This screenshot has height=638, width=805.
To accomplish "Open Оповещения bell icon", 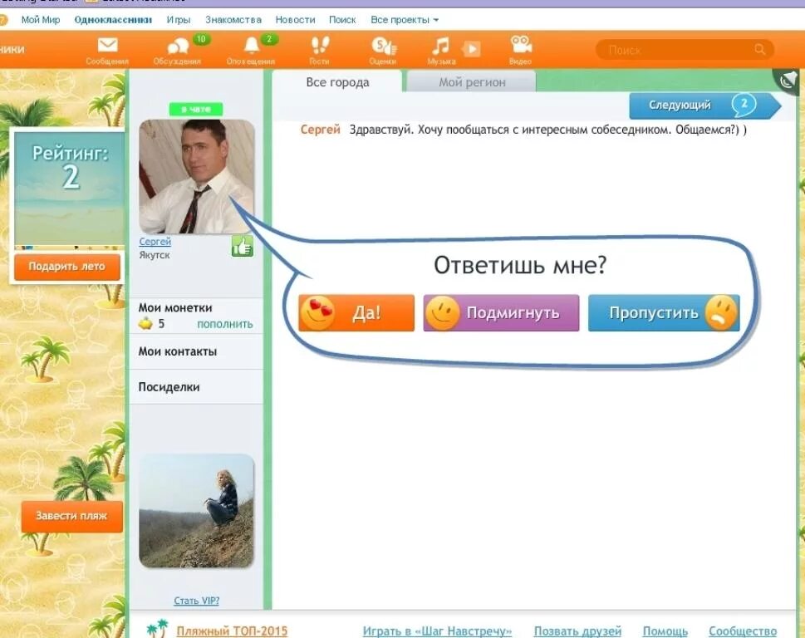I will coord(251,46).
